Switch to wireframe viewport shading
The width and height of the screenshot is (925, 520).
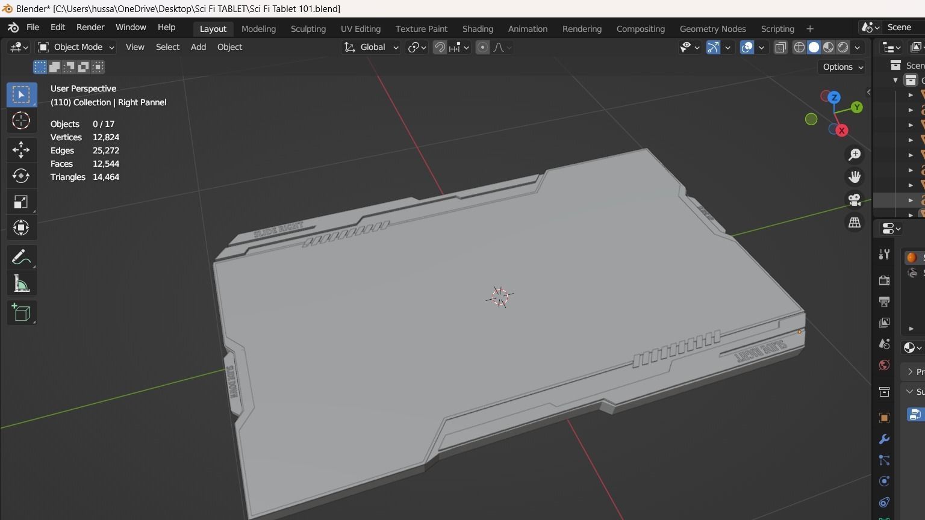pos(799,48)
